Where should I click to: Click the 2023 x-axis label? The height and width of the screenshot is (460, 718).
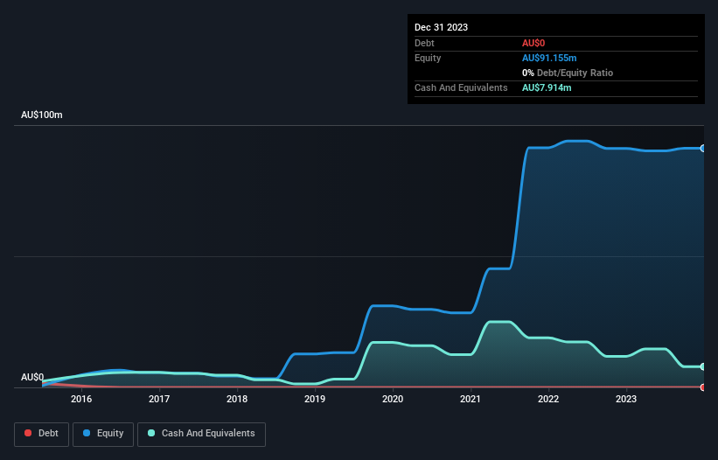coord(626,399)
